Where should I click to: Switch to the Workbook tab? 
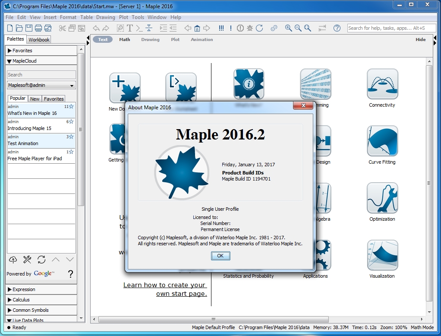(39, 40)
